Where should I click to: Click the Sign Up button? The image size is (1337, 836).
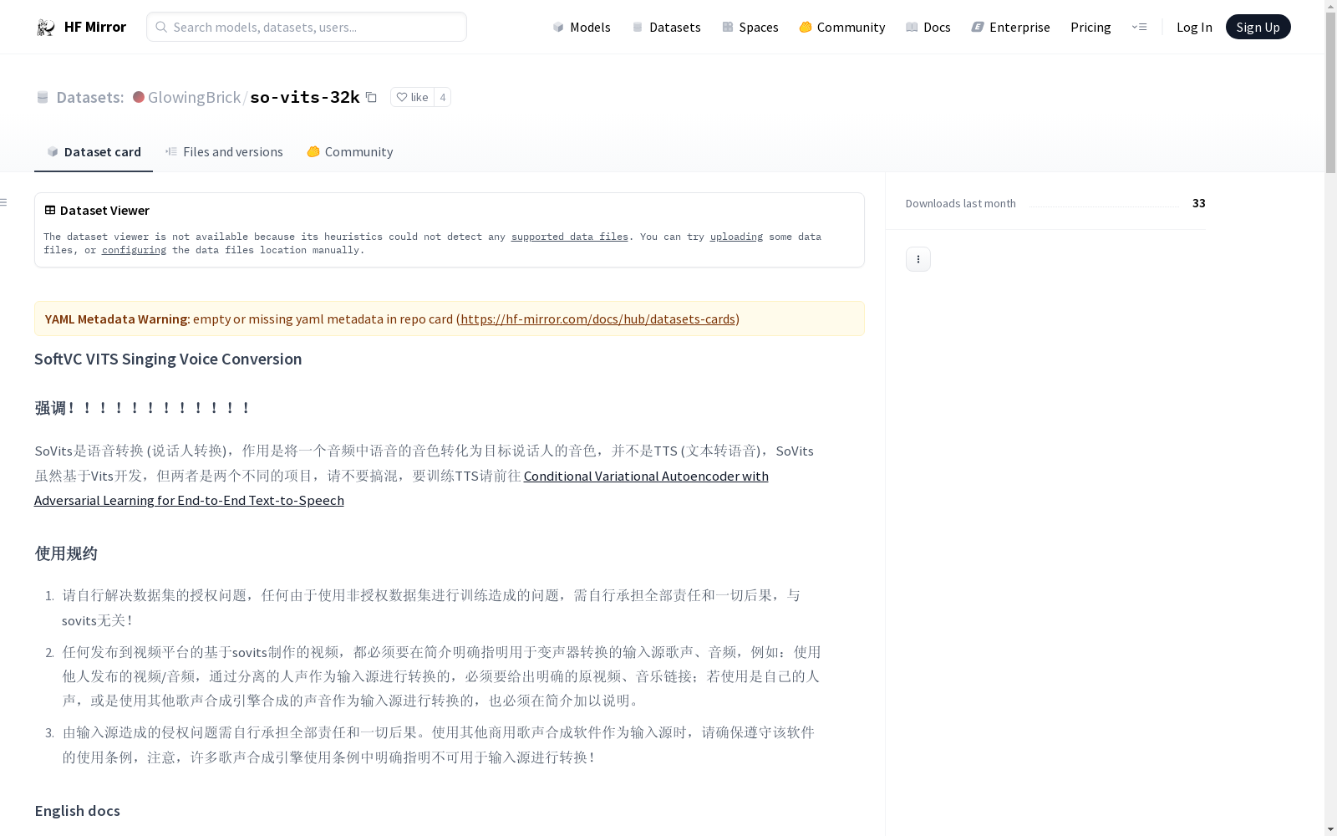[x=1258, y=27]
